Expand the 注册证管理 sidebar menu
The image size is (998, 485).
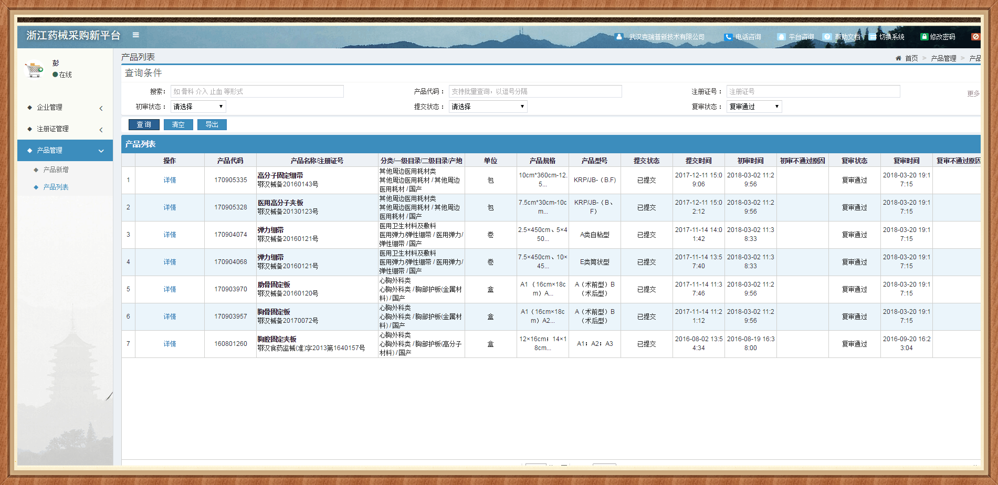pyautogui.click(x=65, y=129)
